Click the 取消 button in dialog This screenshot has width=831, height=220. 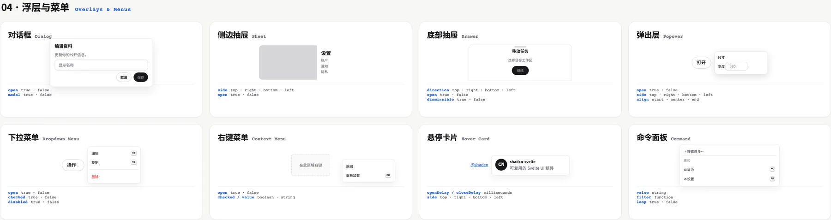124,77
